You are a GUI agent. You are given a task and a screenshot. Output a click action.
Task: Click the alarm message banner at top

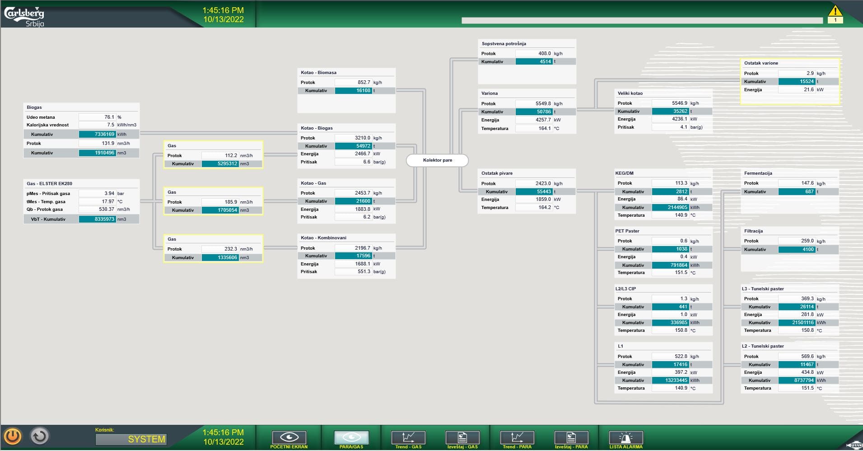641,20
